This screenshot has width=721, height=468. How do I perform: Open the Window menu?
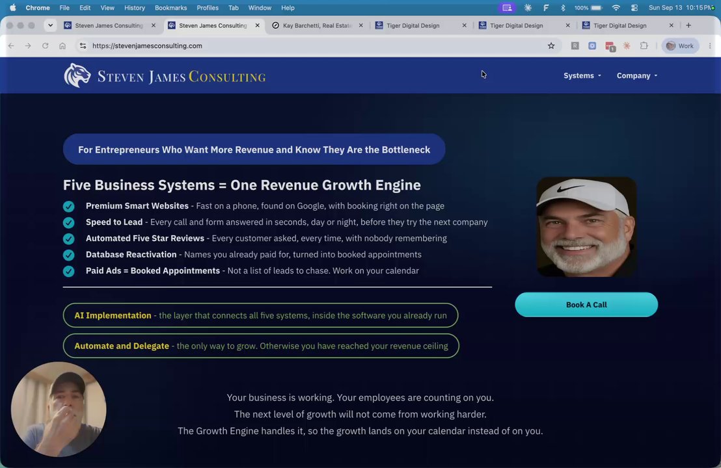(260, 8)
